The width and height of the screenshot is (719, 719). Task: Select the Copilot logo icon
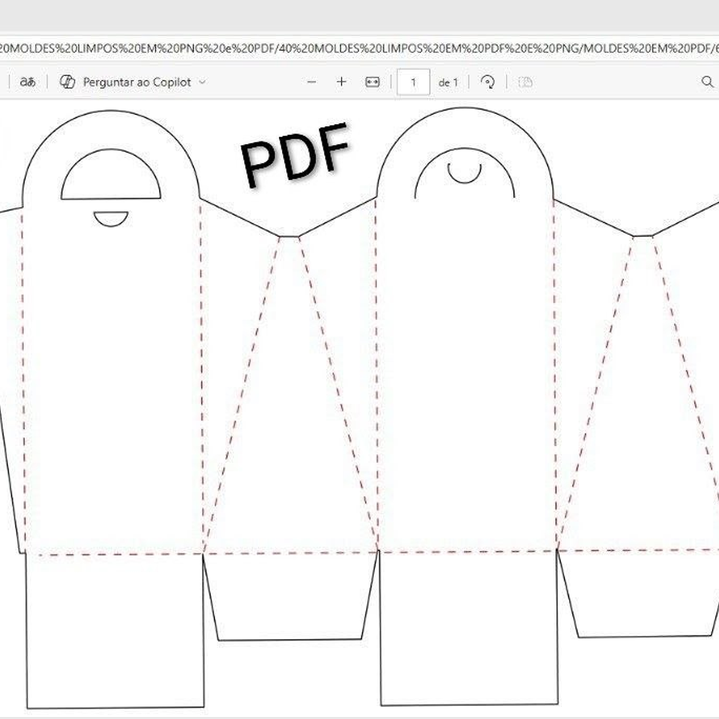pos(67,81)
